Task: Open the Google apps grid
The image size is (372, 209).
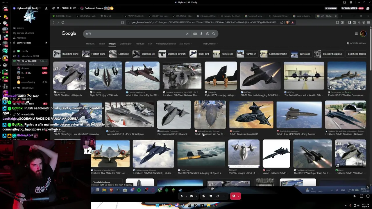Action: tap(356, 34)
